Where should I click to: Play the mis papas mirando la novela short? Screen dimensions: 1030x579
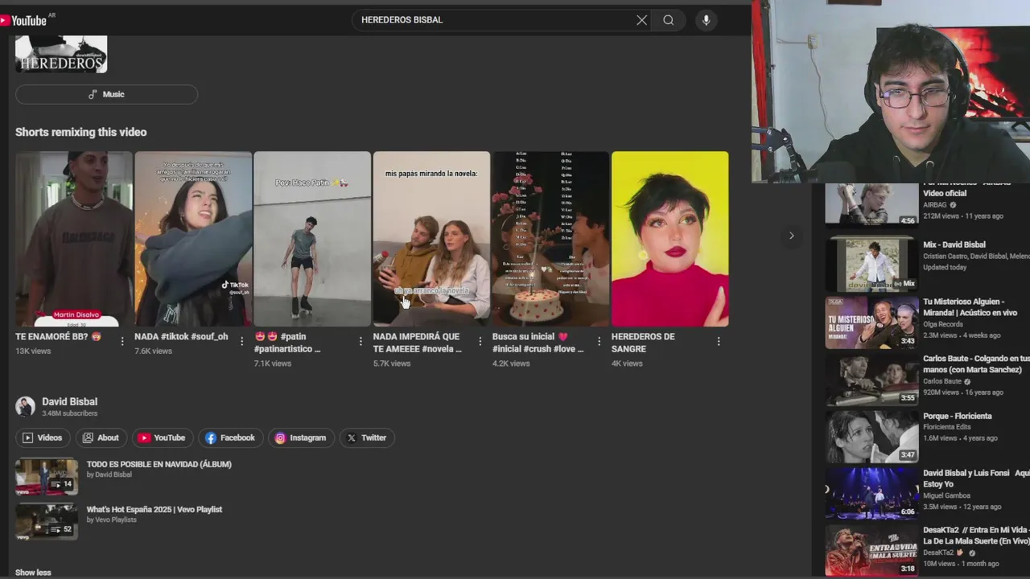(431, 239)
